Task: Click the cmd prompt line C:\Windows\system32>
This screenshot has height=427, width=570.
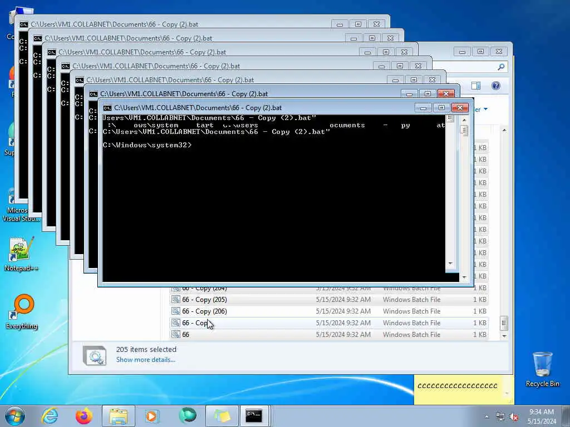Action: pos(147,145)
